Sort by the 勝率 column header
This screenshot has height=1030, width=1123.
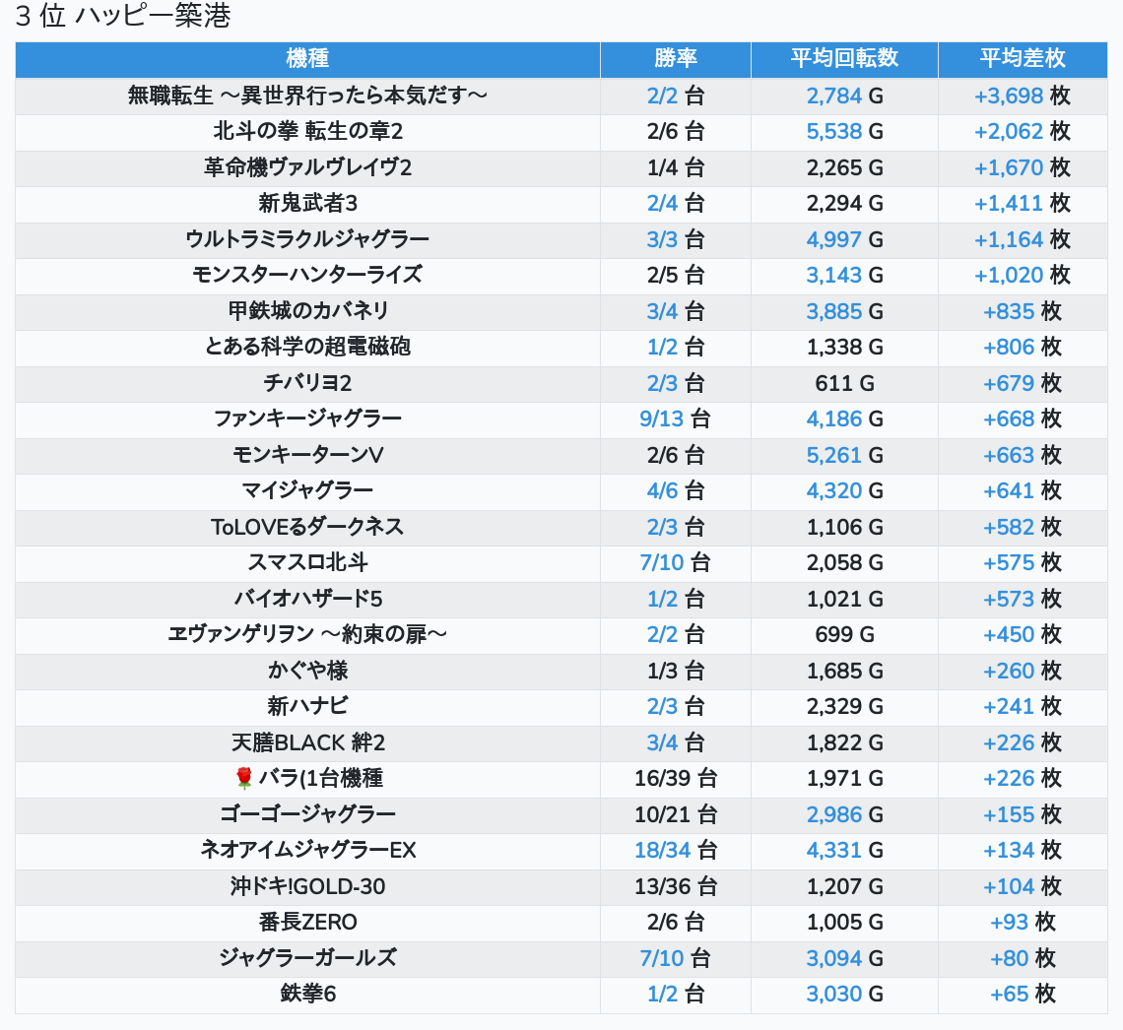[675, 59]
